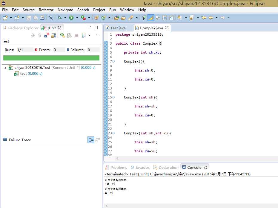Collapse the fold marker at Complex() constructor
This screenshot has width=278, height=208.
tap(113, 61)
